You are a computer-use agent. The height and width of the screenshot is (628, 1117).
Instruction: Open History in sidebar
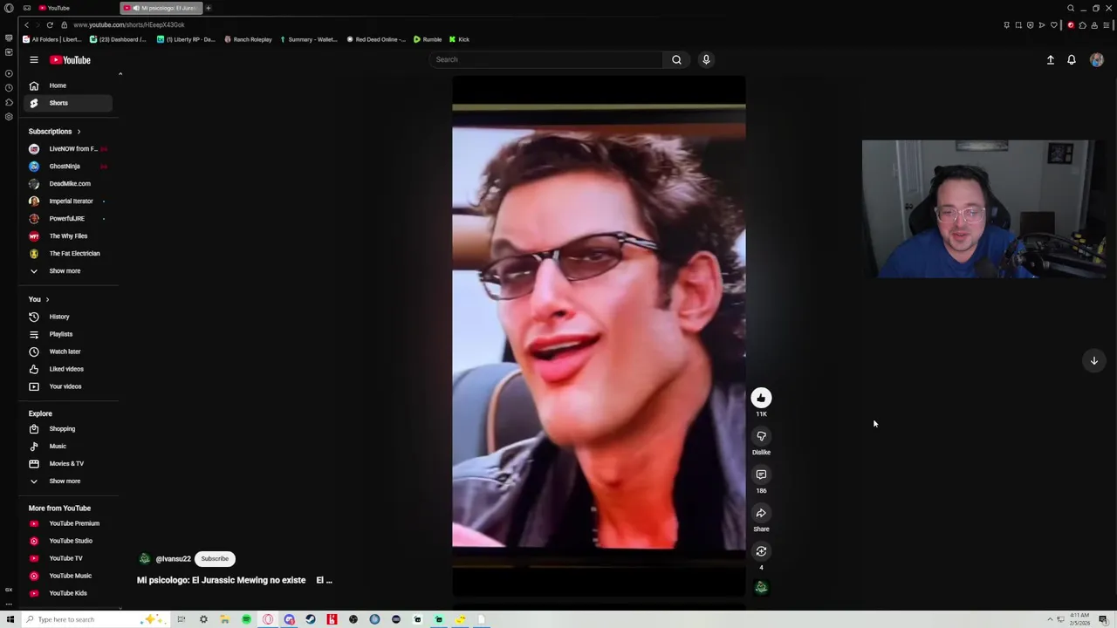[69, 317]
